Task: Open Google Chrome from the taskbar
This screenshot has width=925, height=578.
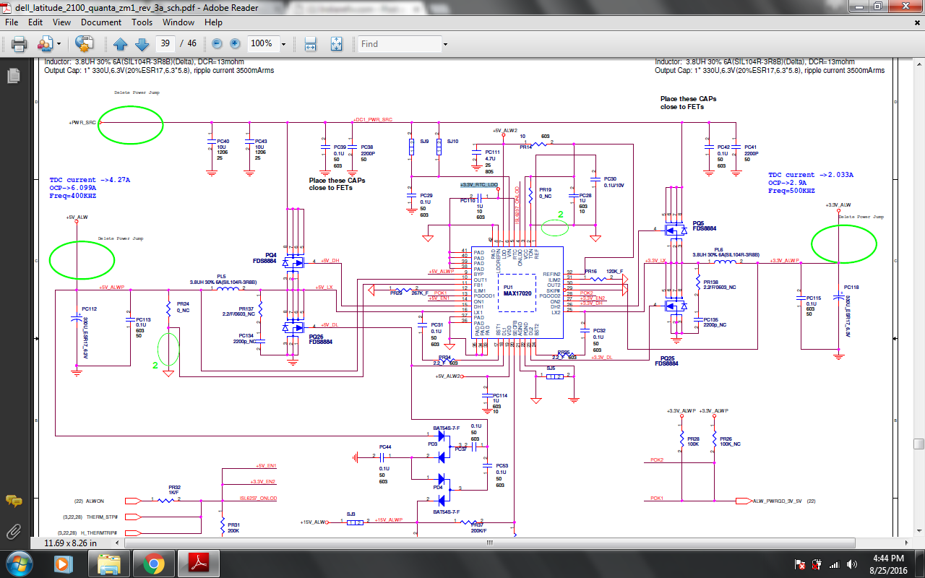Action: [x=153, y=562]
